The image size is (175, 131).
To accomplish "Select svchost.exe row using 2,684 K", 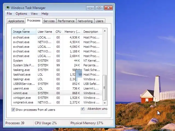I will pos(57,56).
